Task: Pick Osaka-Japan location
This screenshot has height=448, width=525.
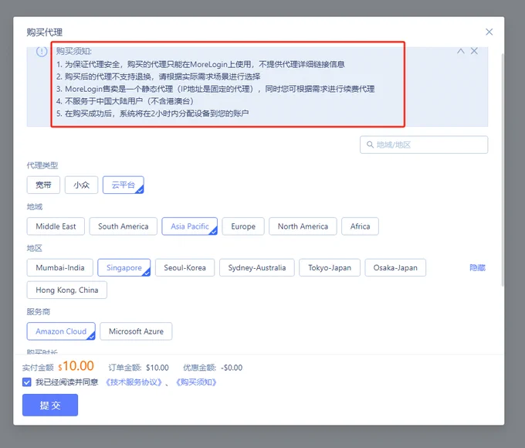Action: 395,267
